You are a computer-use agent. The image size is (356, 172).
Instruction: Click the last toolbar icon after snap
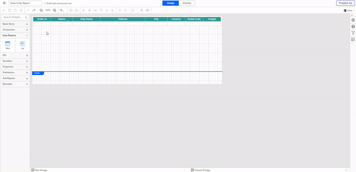click(x=148, y=10)
